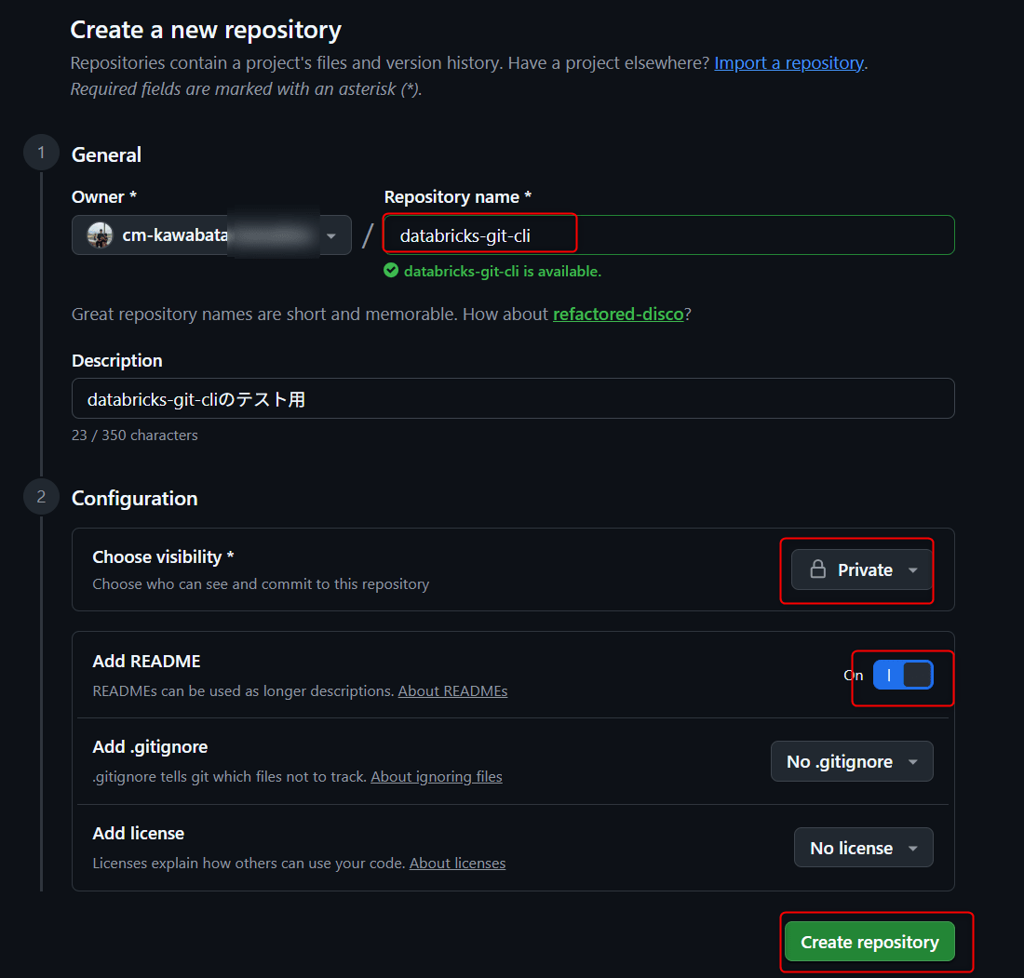Click the 'Add license' heading text
The height and width of the screenshot is (978, 1024).
coord(139,833)
